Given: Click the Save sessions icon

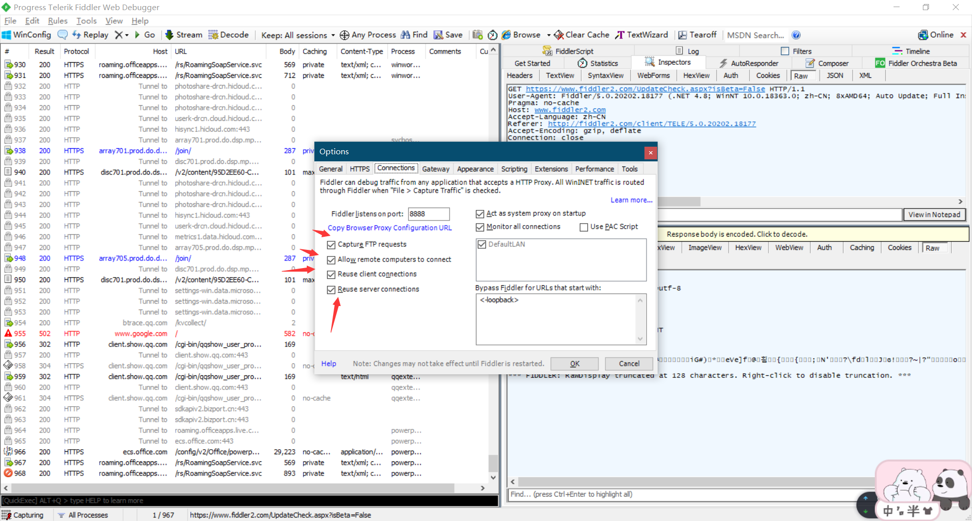Looking at the screenshot, I should tap(438, 35).
